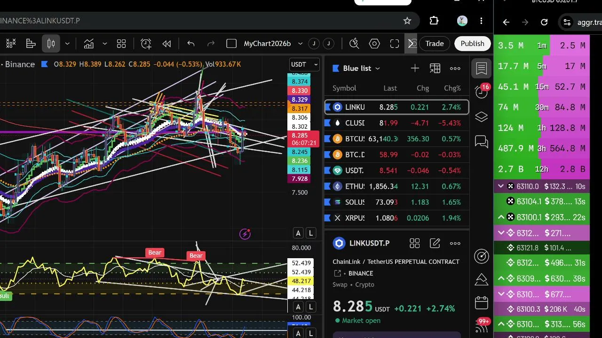Toggle auto scale A on the price pane

pyautogui.click(x=298, y=233)
